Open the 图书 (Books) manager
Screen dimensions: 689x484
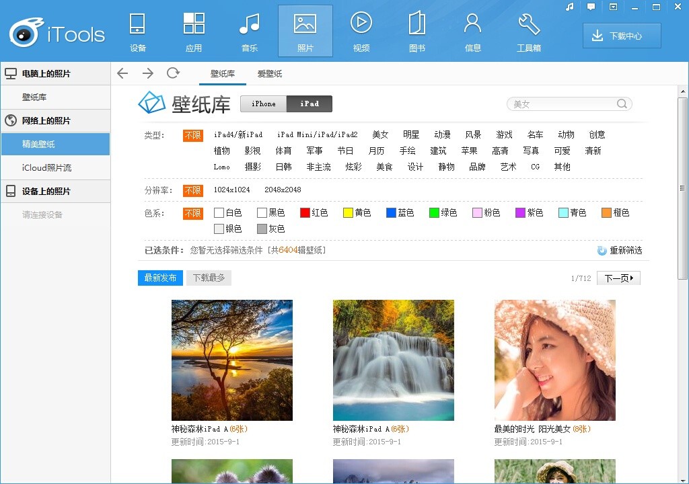coord(417,30)
